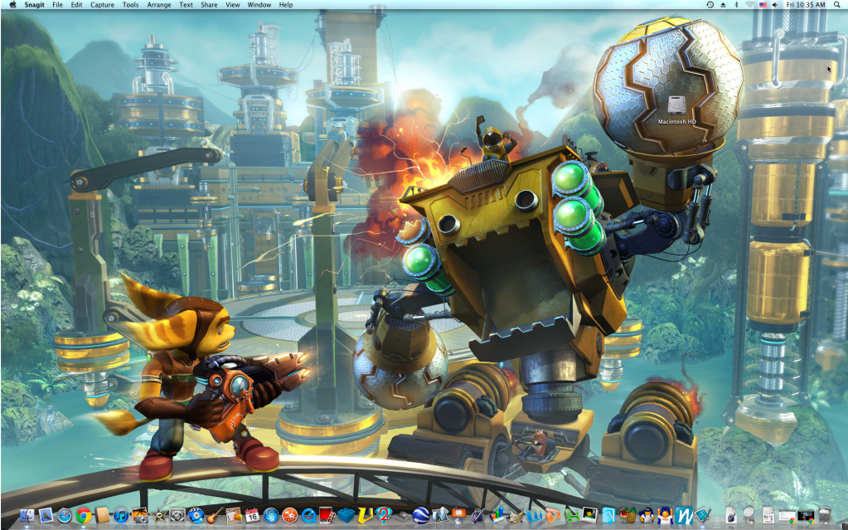
Task: Launch the blue Lego brick app
Action: click(346, 515)
